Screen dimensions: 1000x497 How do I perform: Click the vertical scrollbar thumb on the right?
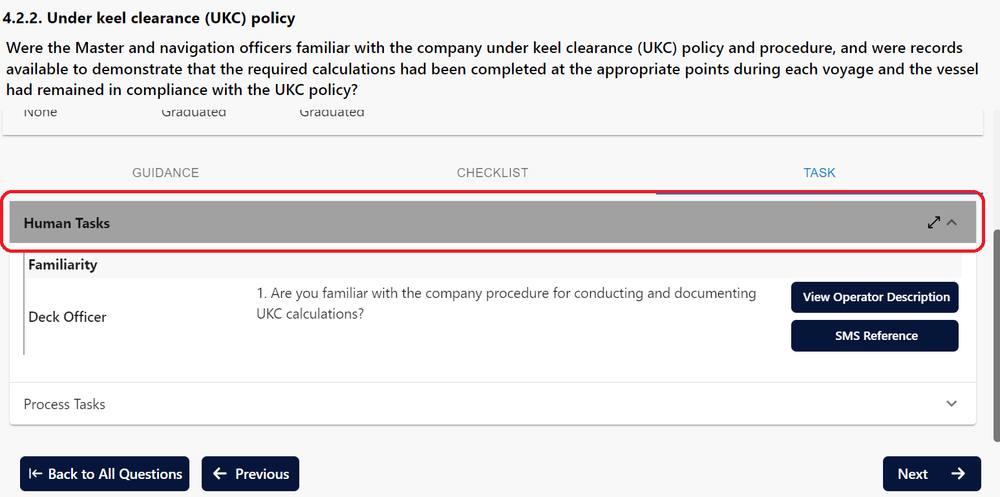point(996,335)
